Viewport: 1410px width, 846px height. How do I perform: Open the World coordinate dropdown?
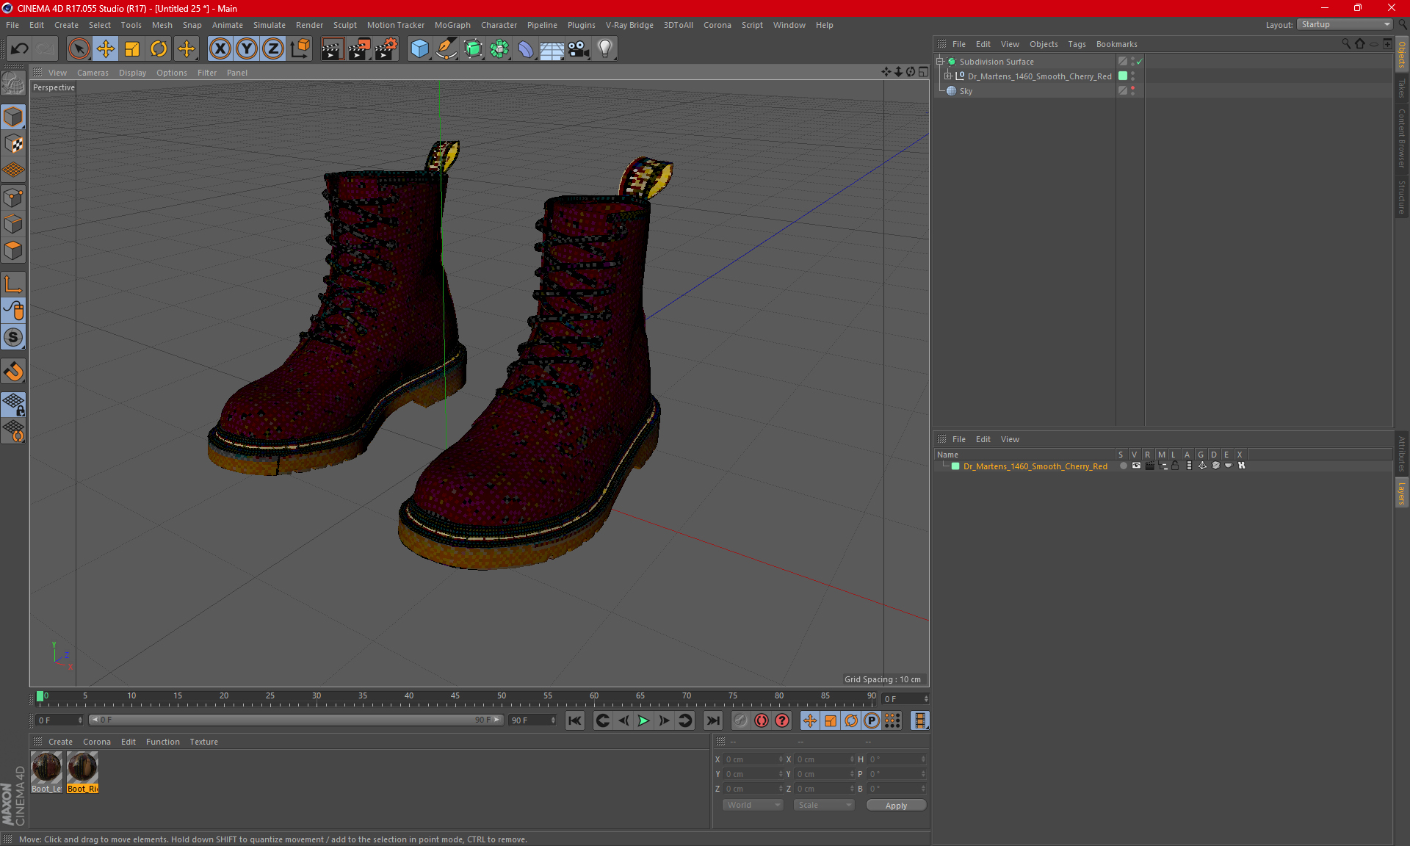pos(753,805)
